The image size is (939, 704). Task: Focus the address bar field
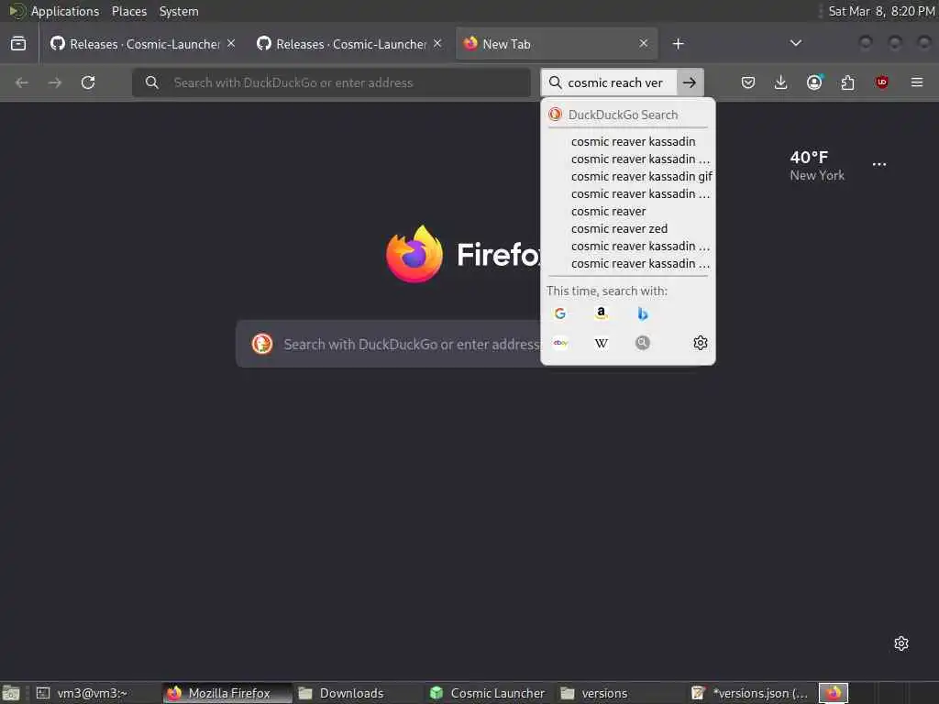331,82
